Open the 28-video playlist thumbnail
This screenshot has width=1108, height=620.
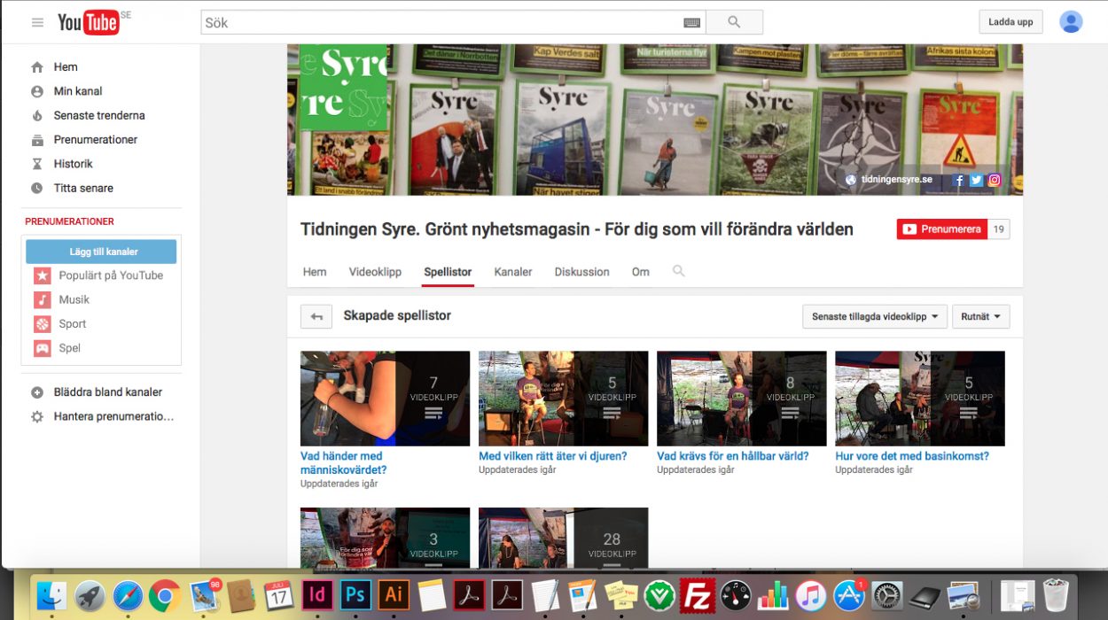click(x=563, y=538)
